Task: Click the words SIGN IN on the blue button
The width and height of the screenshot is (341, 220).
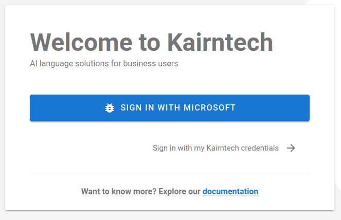Action: 137,107
